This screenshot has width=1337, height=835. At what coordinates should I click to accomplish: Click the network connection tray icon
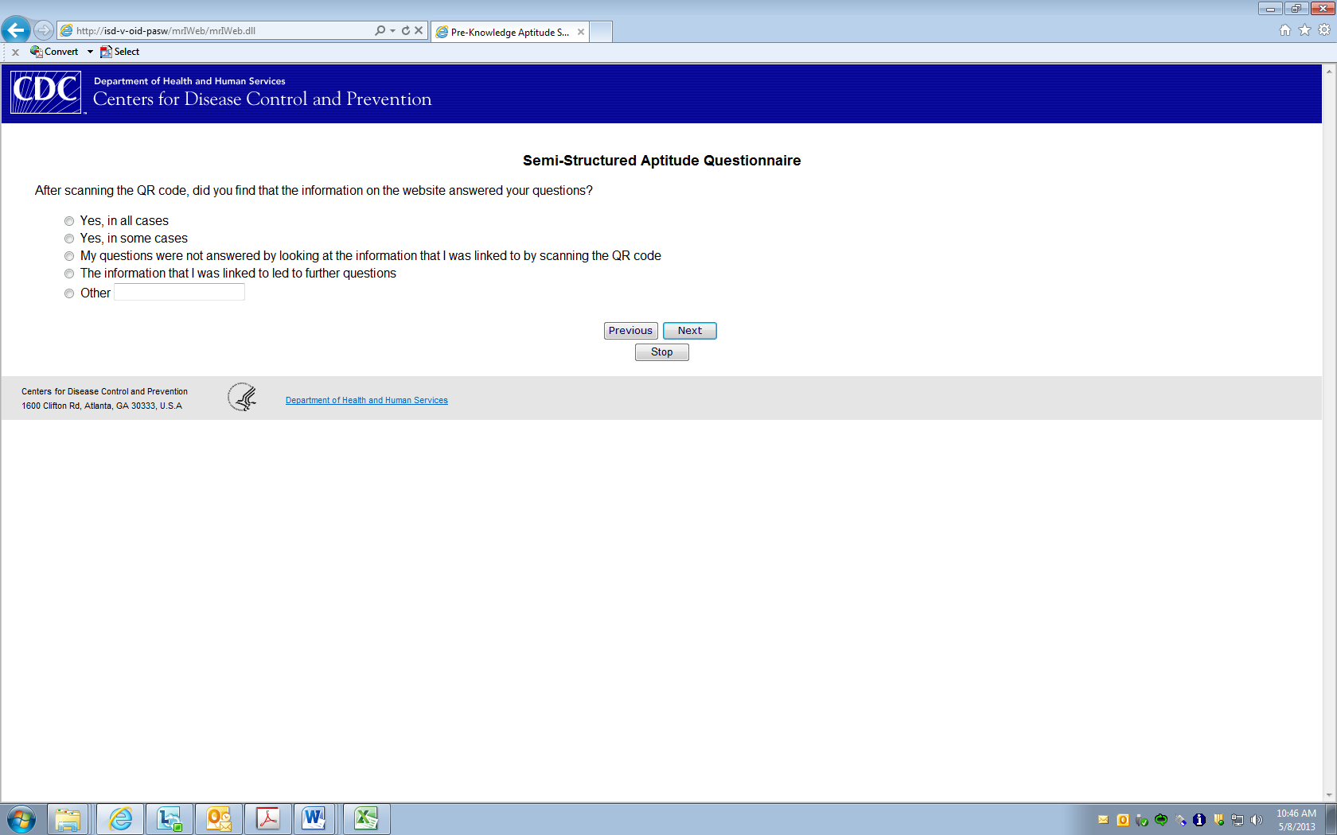click(x=1238, y=820)
